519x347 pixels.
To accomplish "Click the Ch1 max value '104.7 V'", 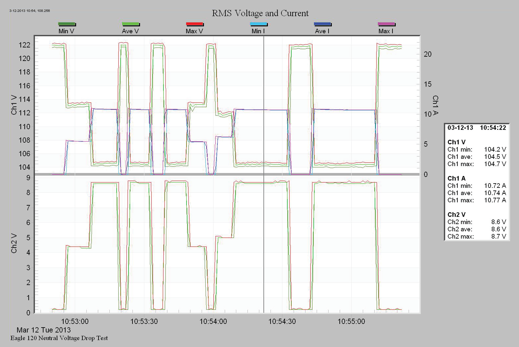I will point(495,164).
